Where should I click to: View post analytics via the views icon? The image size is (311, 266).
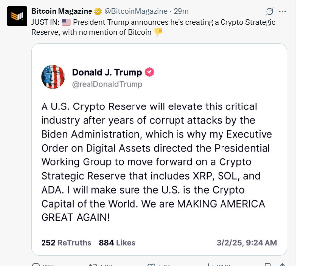tap(209, 265)
